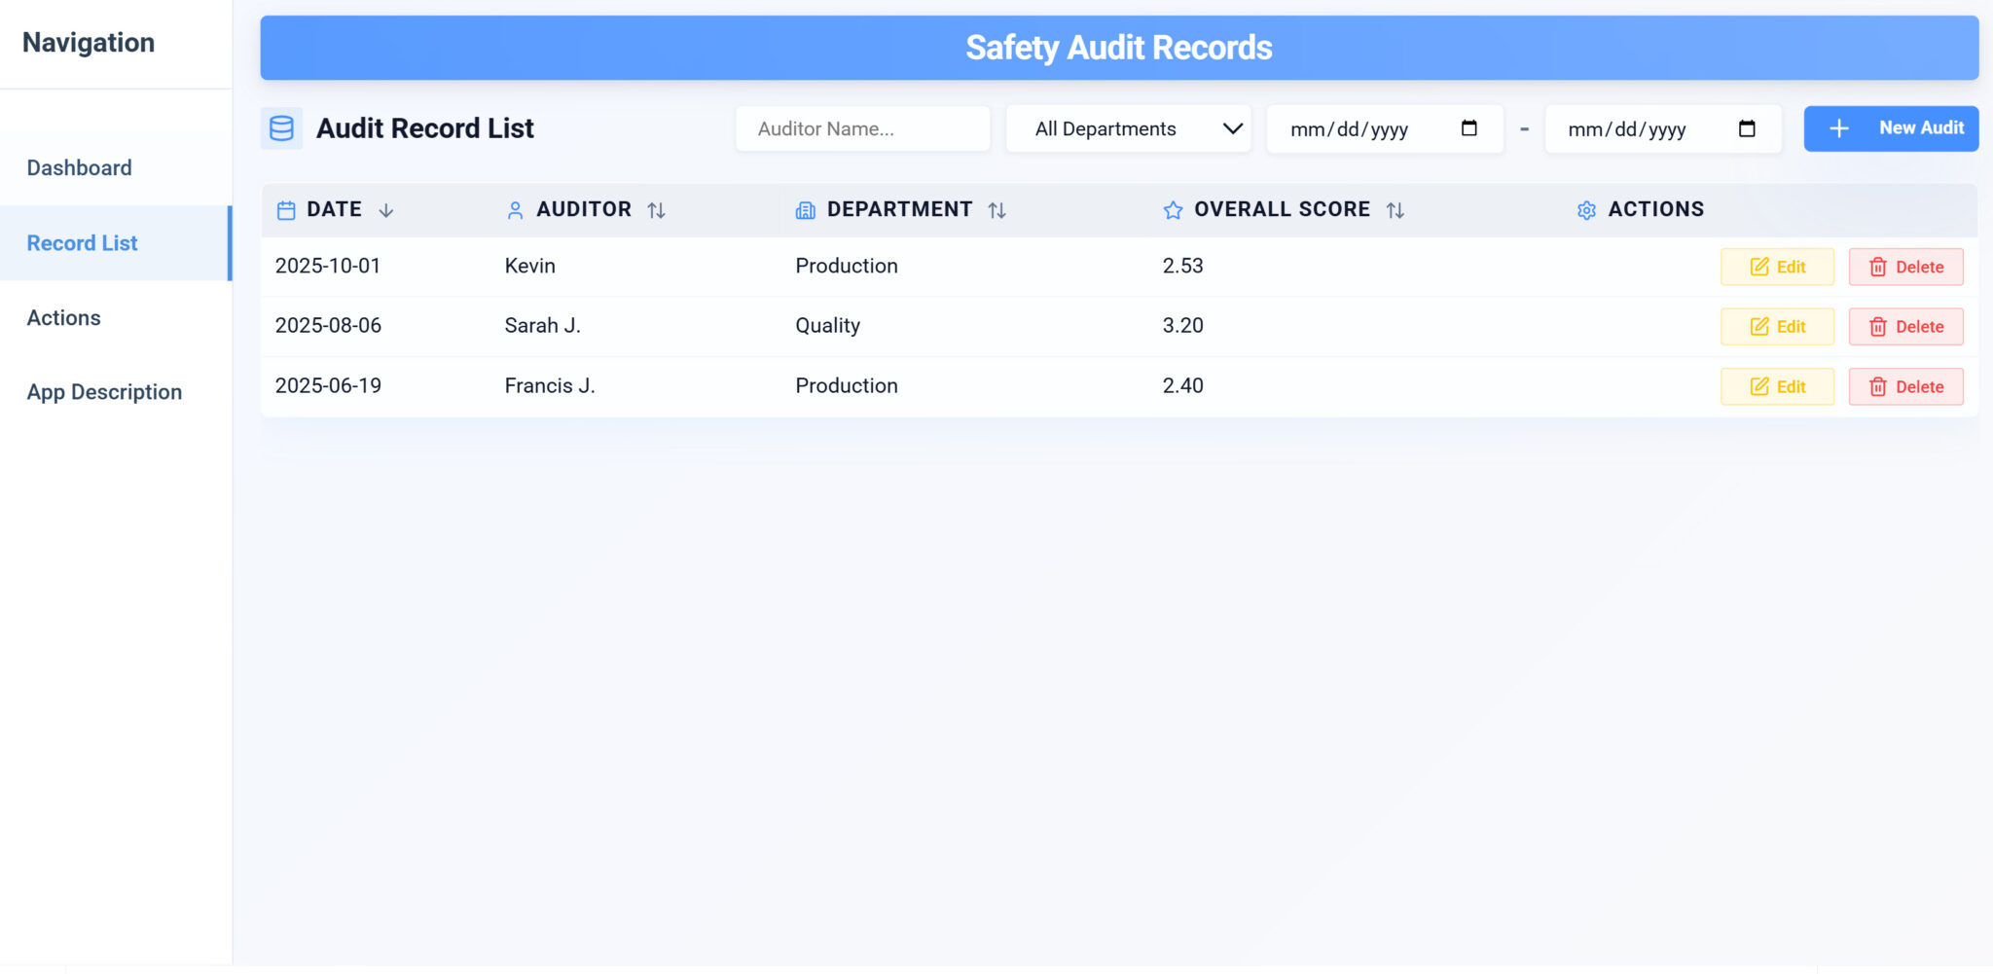Delete Francis J.'s audit record
The width and height of the screenshot is (1993, 974).
[x=1905, y=386]
